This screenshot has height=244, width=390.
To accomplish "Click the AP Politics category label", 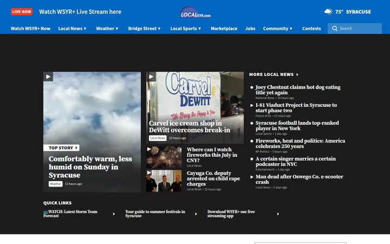I will [262, 152].
